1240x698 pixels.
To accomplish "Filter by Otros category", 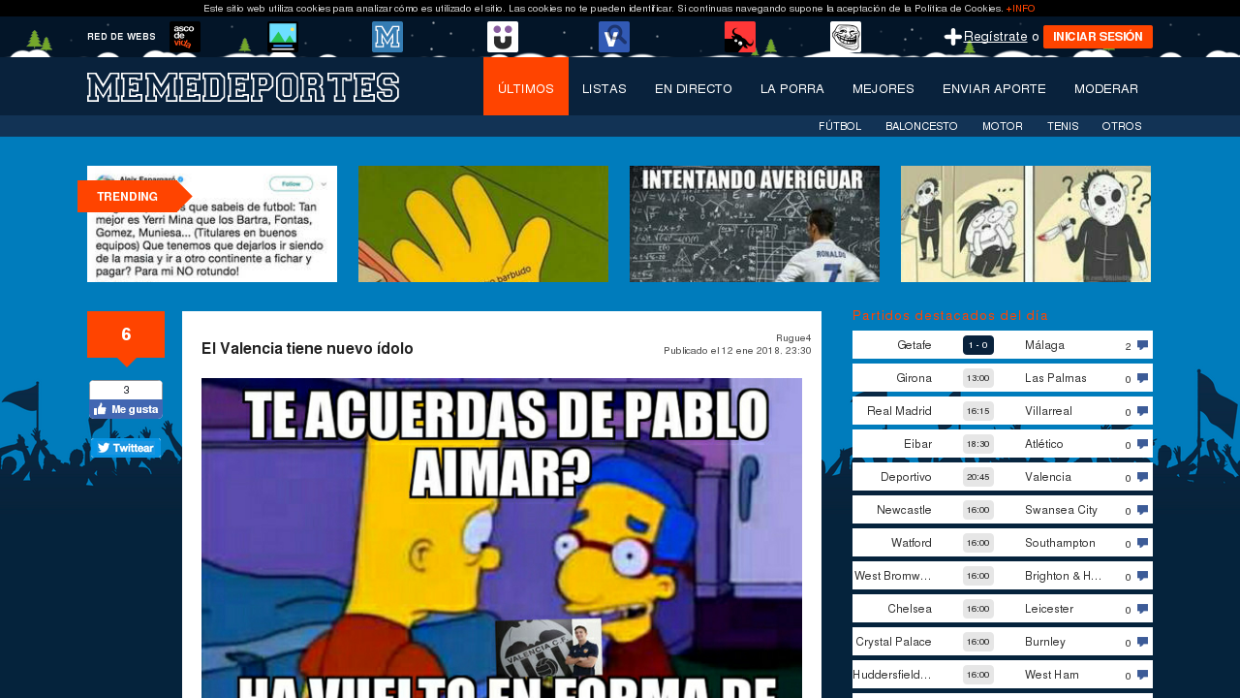I will 1122,126.
